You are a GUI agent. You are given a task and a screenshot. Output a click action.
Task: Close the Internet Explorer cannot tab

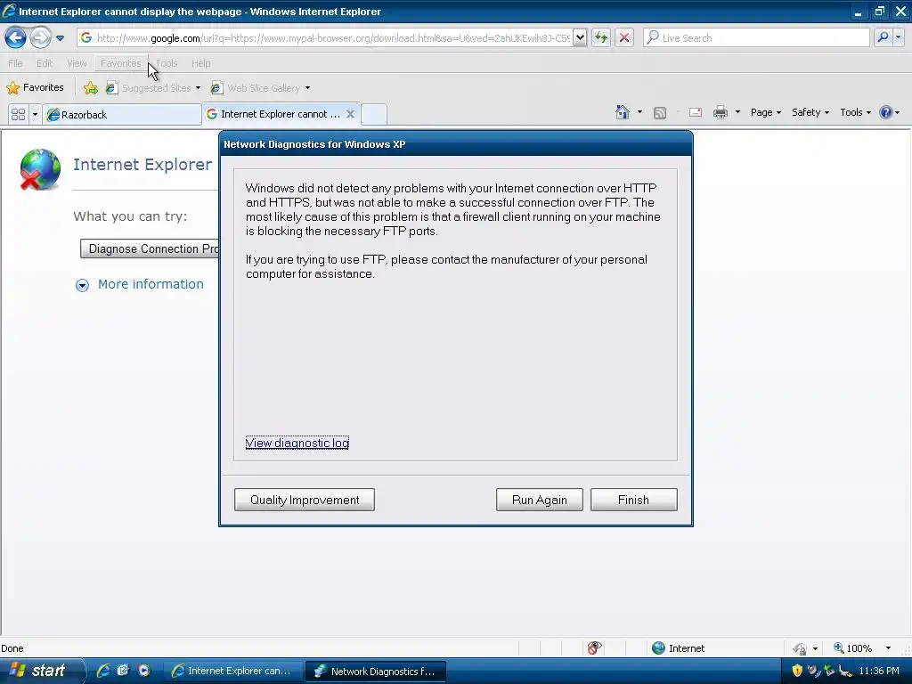[x=350, y=114]
